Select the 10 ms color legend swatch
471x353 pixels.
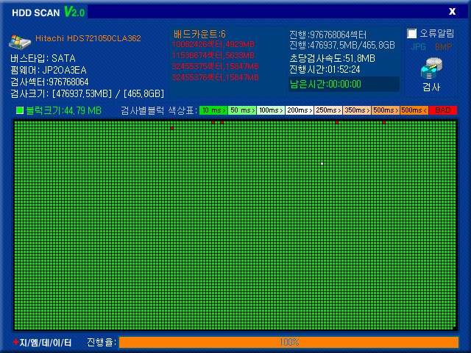pos(213,110)
